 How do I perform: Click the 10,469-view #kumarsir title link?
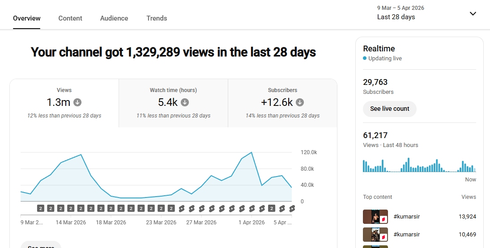(x=406, y=234)
